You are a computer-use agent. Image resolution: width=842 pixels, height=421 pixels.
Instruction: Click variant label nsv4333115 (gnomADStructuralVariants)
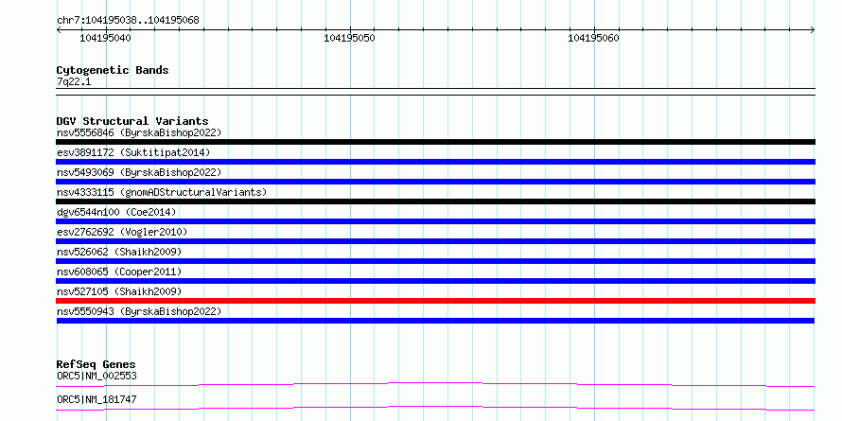(x=162, y=192)
